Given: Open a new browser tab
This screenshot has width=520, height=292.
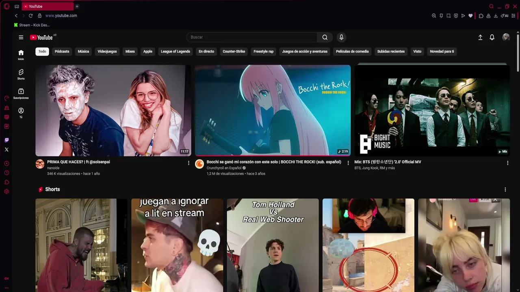Looking at the screenshot, I should click(x=77, y=6).
